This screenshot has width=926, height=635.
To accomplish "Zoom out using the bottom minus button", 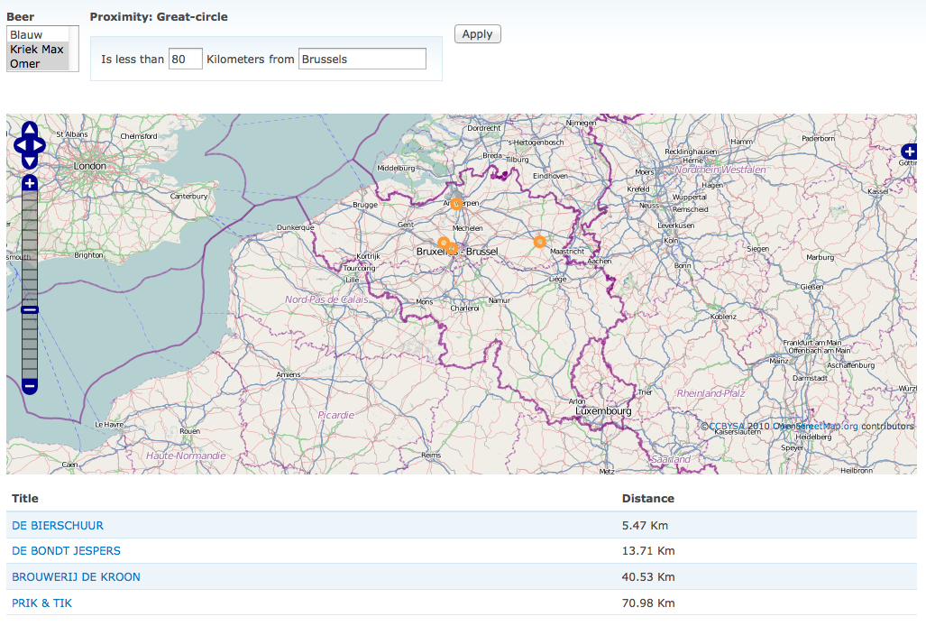I will coord(30,386).
